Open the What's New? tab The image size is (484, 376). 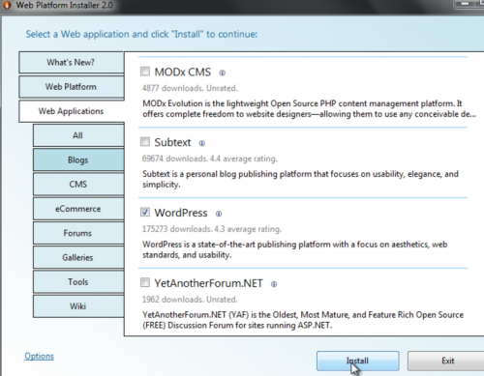[72, 62]
